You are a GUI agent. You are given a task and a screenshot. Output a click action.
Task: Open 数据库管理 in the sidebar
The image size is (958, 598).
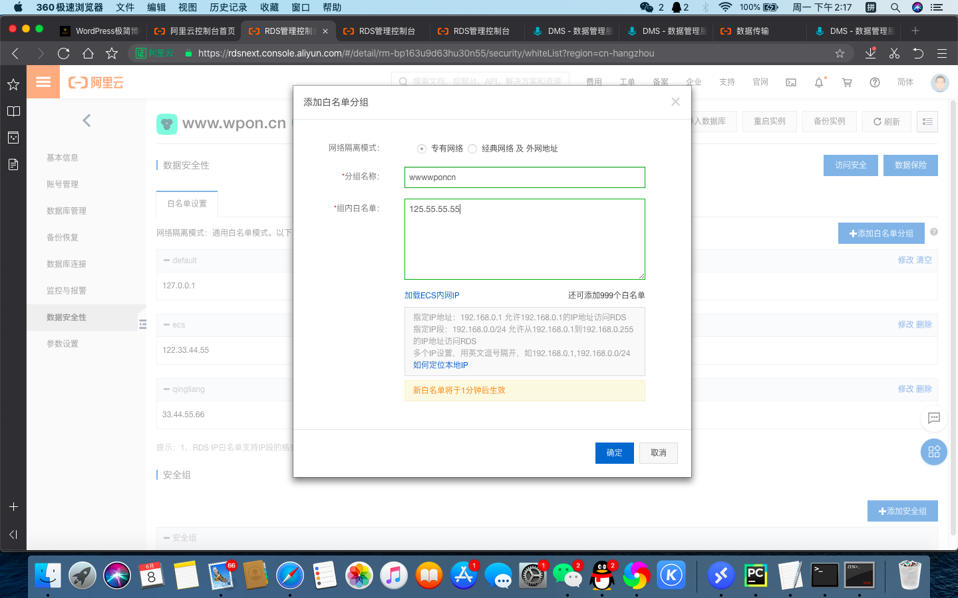click(67, 211)
